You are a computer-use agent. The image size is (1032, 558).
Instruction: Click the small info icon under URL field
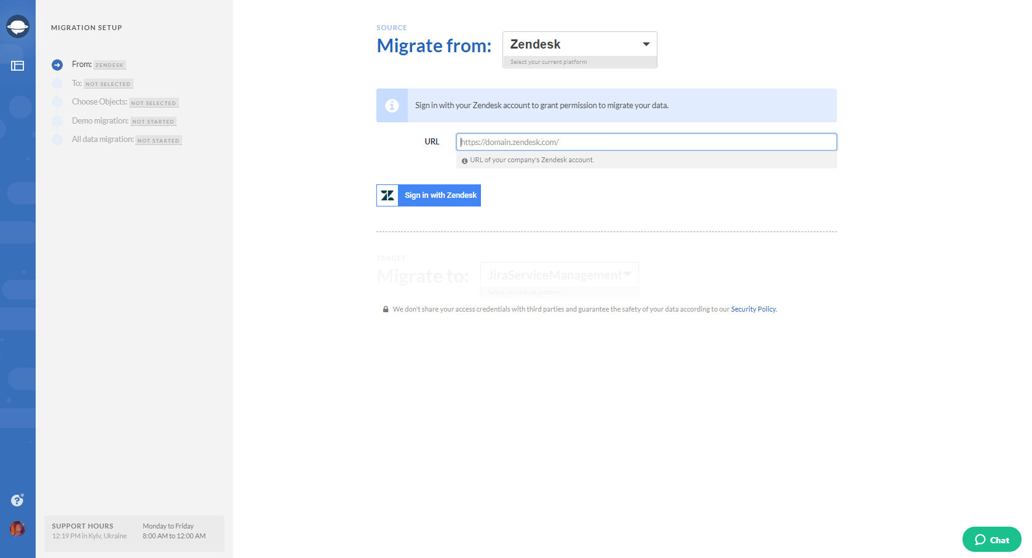click(x=464, y=160)
